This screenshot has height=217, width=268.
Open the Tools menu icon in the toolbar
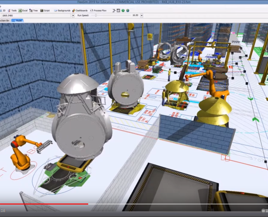point(12,10)
